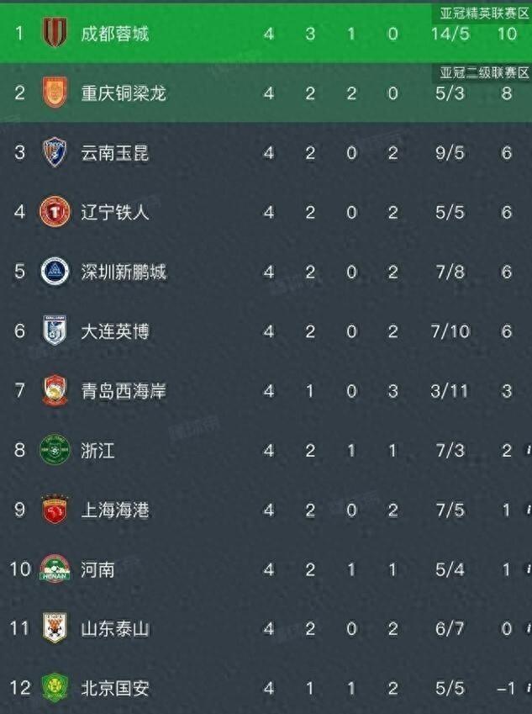Click the 重庆铜梁龙 club crest

tap(55, 93)
